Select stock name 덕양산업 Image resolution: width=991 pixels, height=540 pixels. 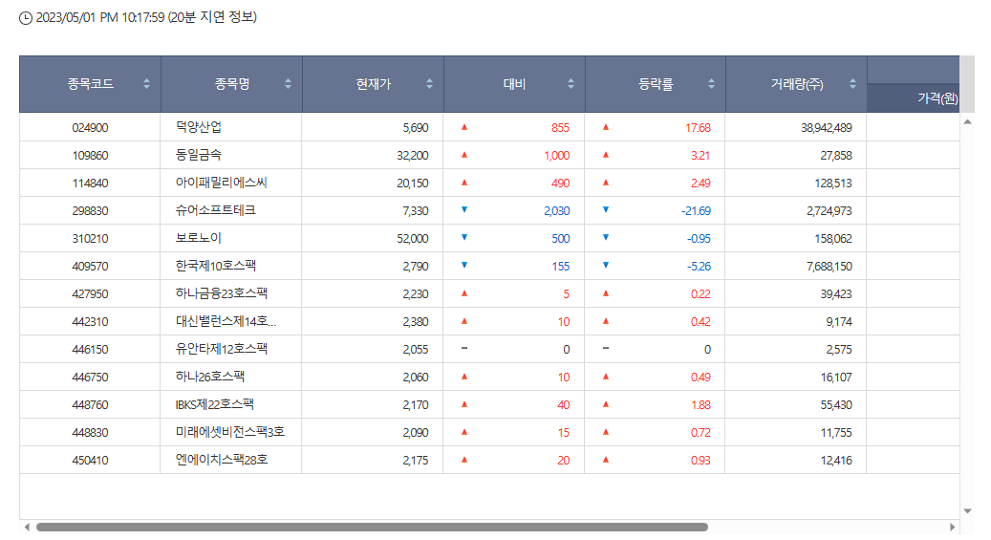tap(199, 127)
